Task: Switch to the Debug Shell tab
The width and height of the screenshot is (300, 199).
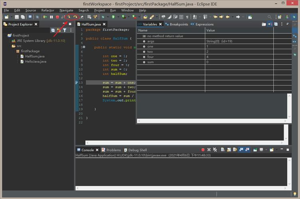Action: pos(136,150)
